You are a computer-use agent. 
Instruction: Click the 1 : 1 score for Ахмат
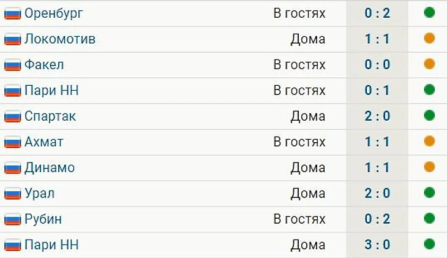tap(377, 142)
